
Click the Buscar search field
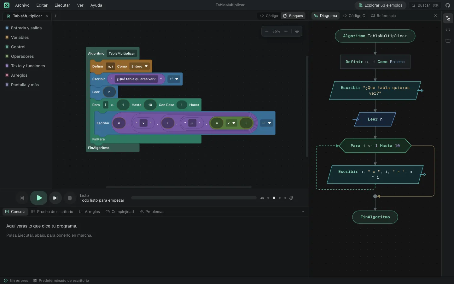(425, 5)
